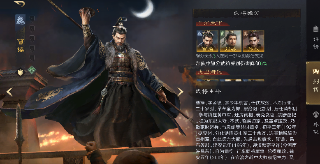The image size is (320, 164).
Task: Click the 外观 costume icon
Action: (x=316, y=114)
